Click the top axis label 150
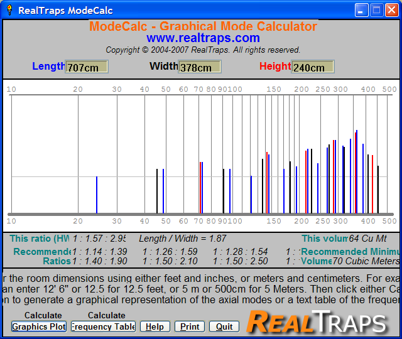This screenshot has height=339, width=402. click(274, 89)
